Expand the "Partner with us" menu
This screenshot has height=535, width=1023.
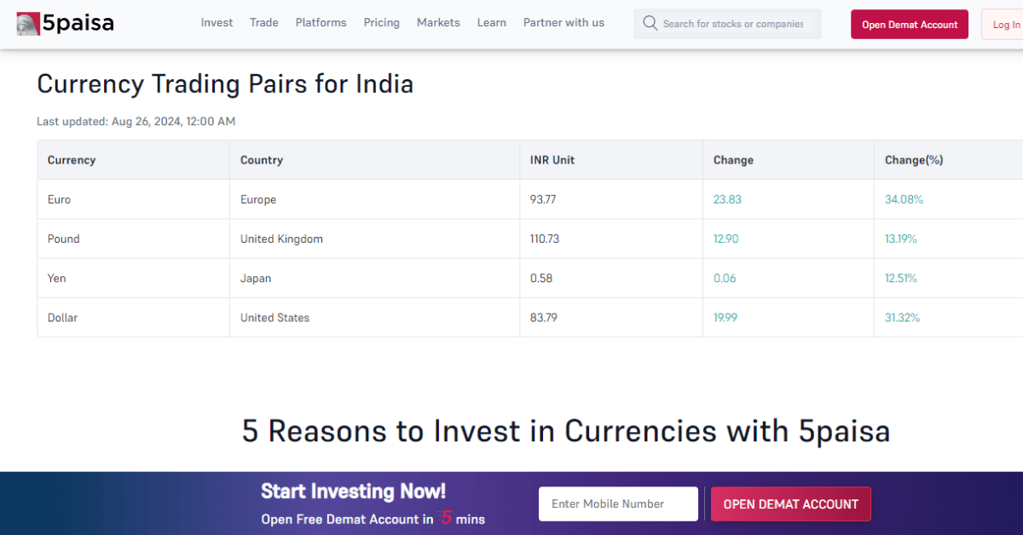(x=564, y=23)
